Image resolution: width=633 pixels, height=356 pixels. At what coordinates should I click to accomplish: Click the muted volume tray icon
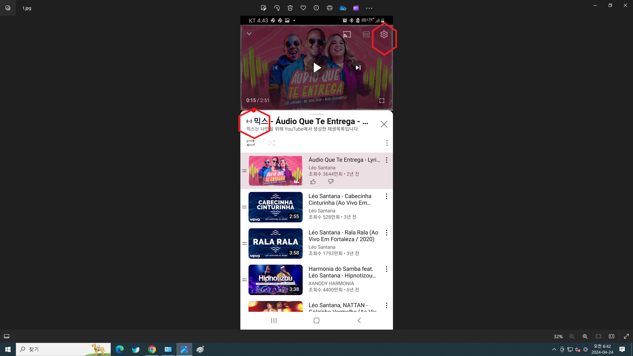point(578,349)
